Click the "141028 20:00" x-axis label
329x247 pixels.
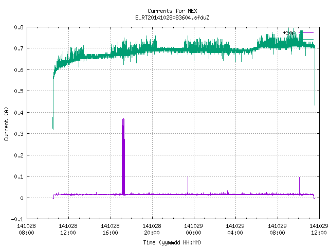point(152,229)
